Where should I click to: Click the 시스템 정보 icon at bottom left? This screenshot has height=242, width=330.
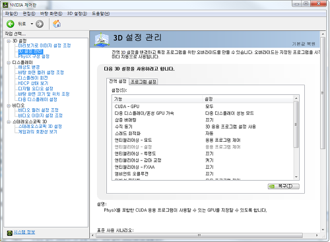click(x=9, y=233)
